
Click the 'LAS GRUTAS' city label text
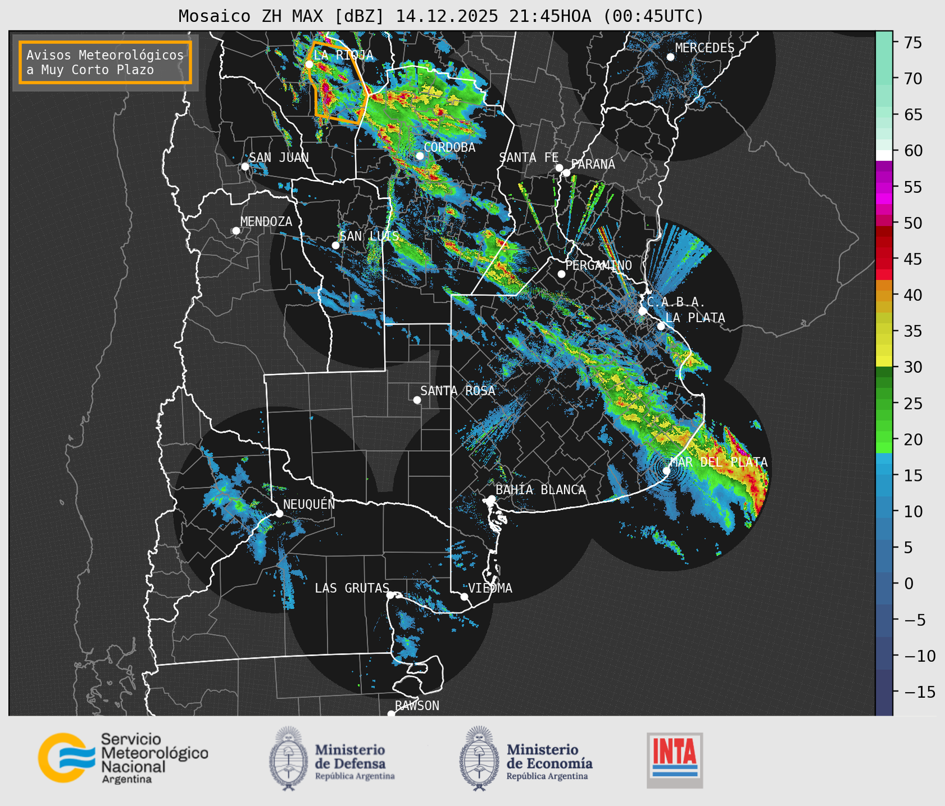pos(352,588)
